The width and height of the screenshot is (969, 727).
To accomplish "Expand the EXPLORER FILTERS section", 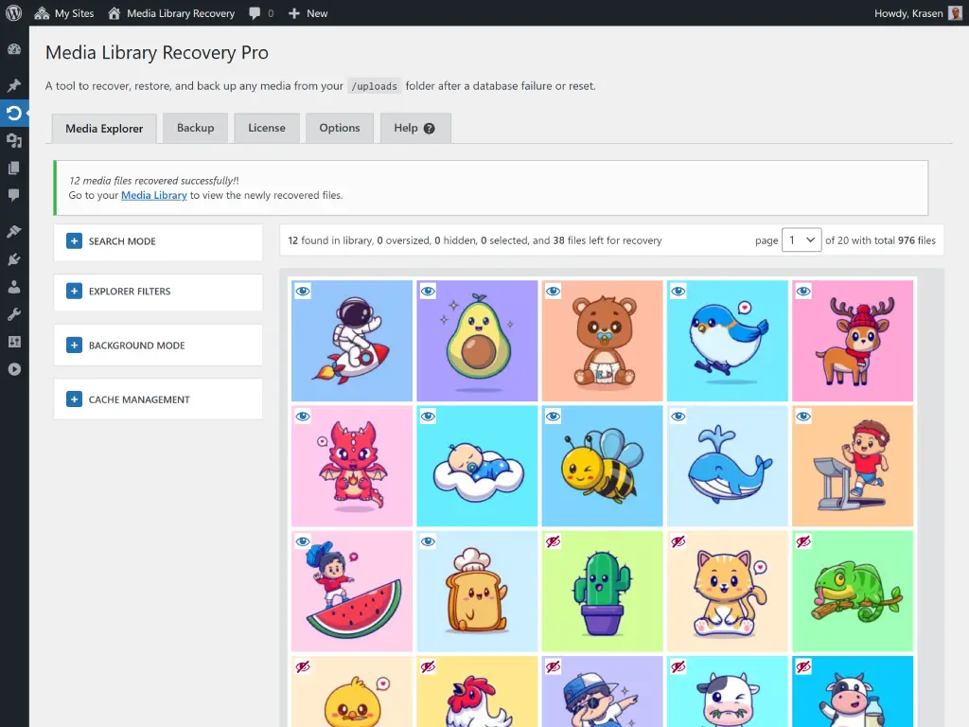I will [x=74, y=293].
